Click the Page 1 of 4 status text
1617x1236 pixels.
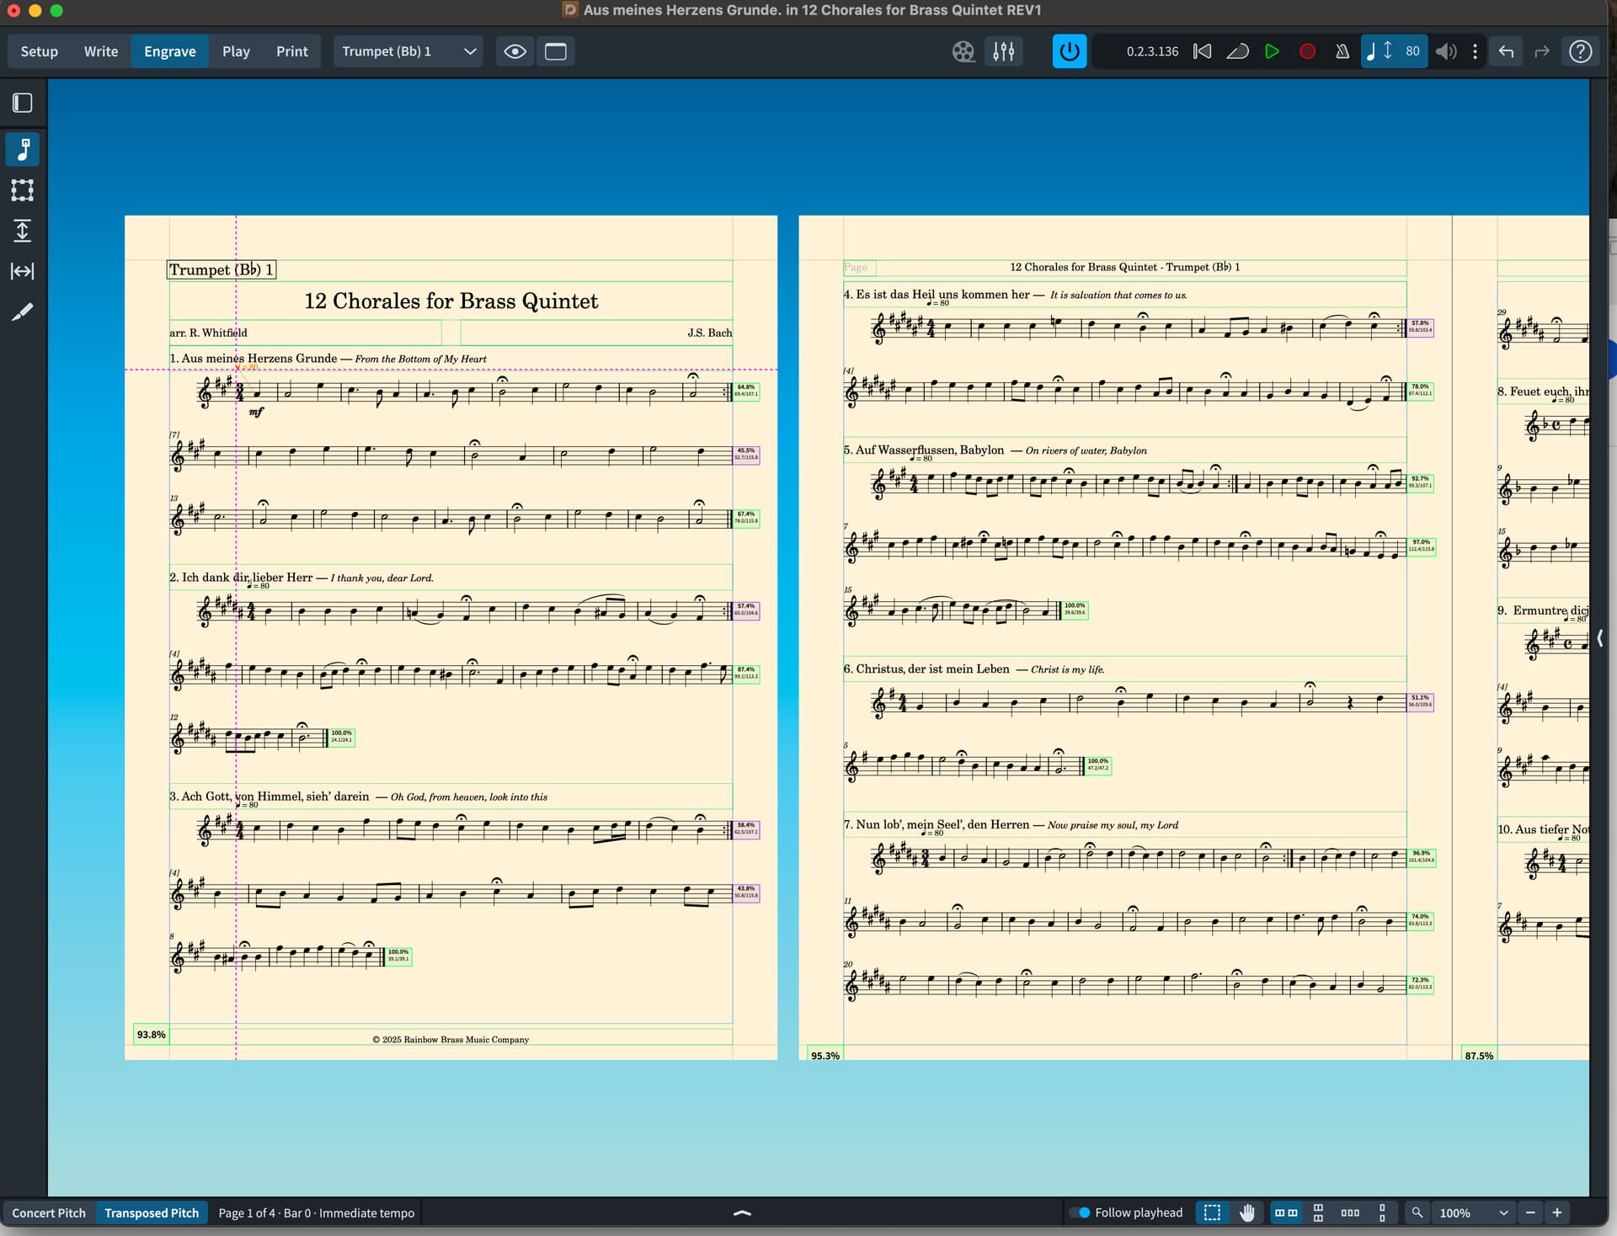[x=317, y=1212]
